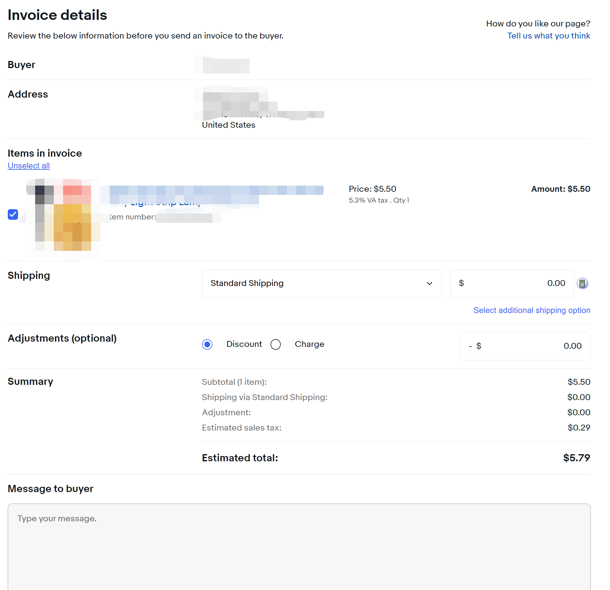Screen dimensions: 610x590
Task: Click Select additional shipping option
Action: pyautogui.click(x=532, y=310)
